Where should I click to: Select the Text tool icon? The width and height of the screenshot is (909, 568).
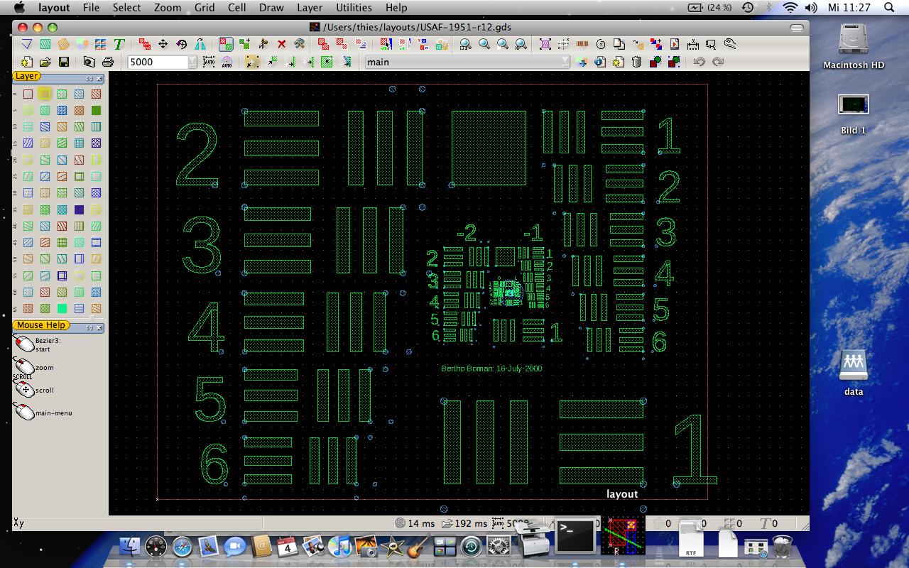click(x=119, y=44)
